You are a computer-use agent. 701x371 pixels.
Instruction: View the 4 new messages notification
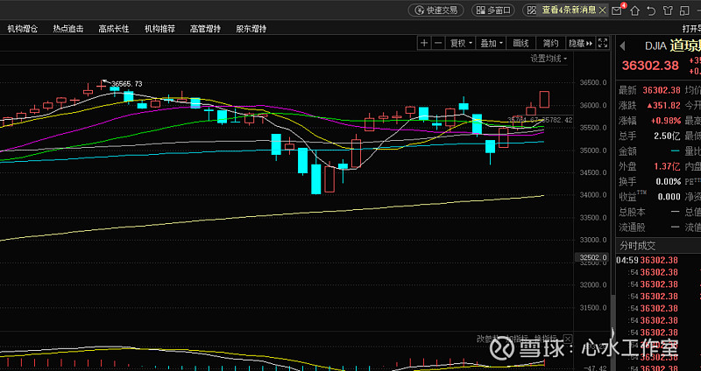[x=569, y=10]
